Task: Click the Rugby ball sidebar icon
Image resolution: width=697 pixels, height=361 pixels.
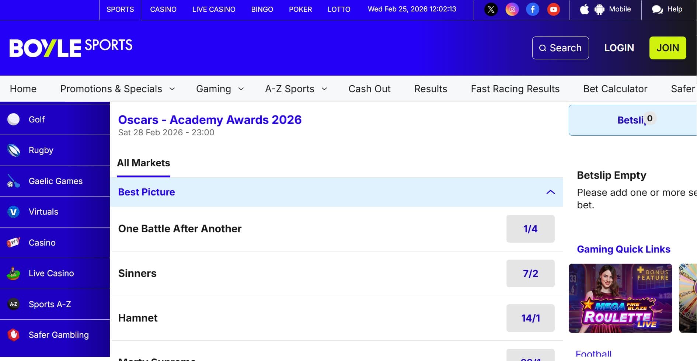Action: (x=14, y=150)
